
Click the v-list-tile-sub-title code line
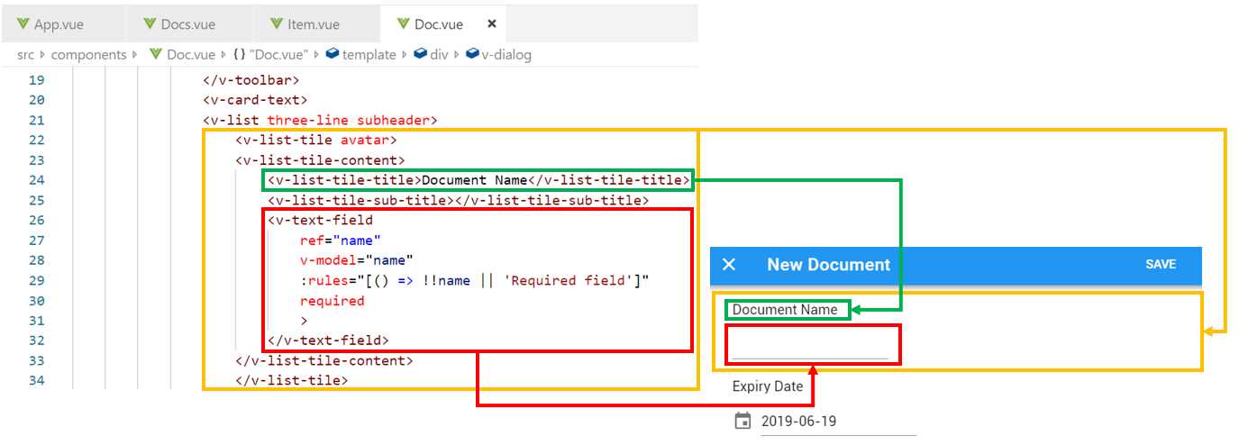point(458,200)
